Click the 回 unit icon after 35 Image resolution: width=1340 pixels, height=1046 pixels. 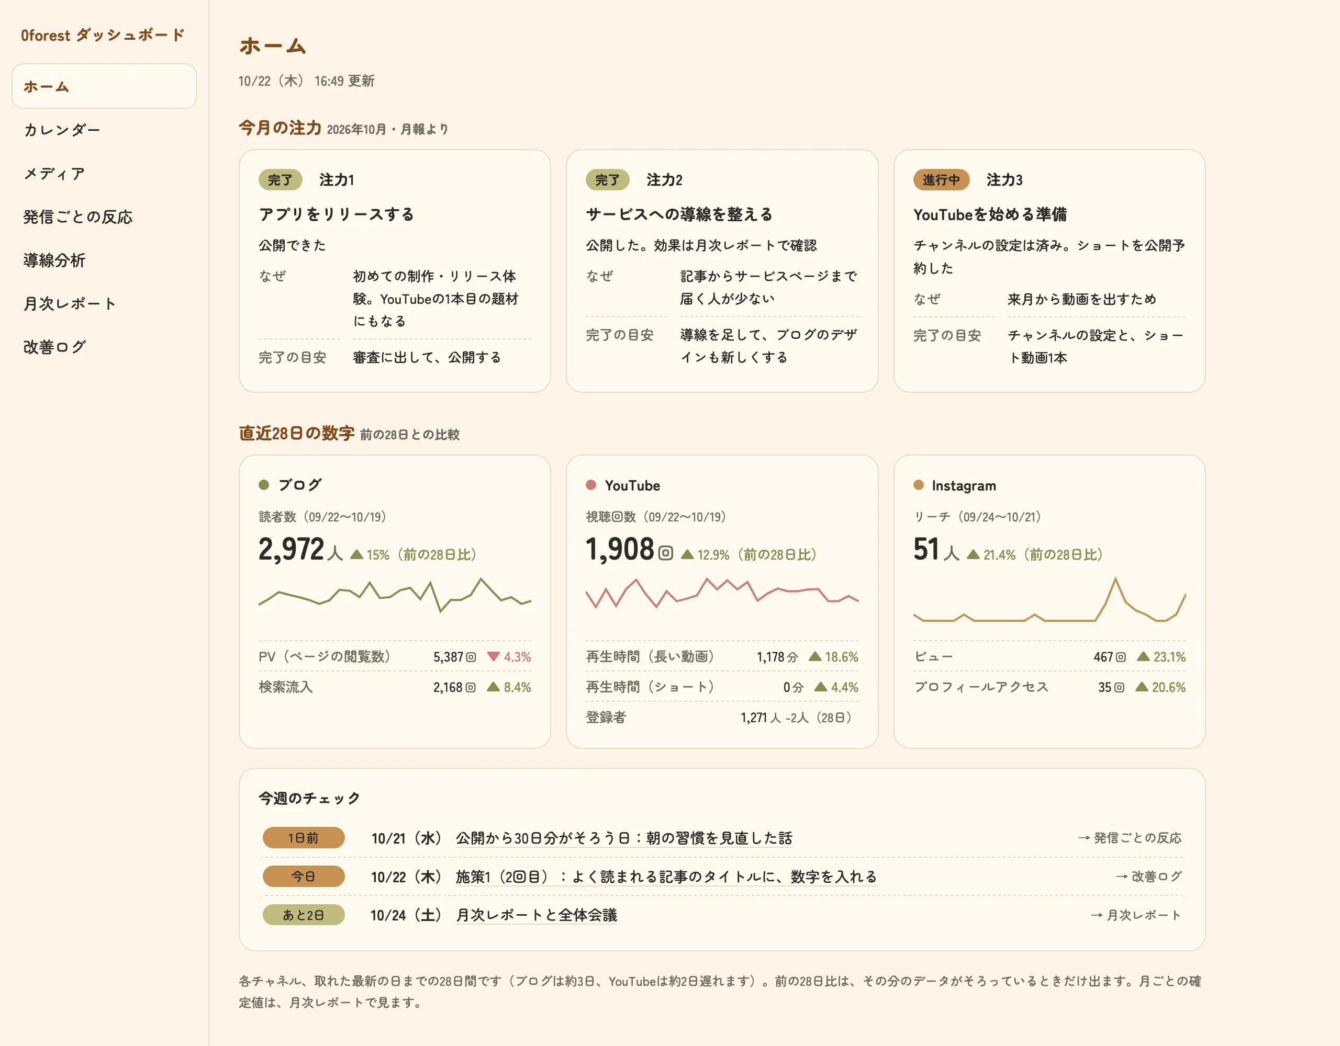click(x=1119, y=687)
